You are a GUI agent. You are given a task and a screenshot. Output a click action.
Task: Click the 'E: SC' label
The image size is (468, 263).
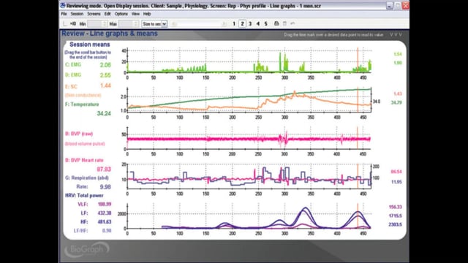click(71, 87)
